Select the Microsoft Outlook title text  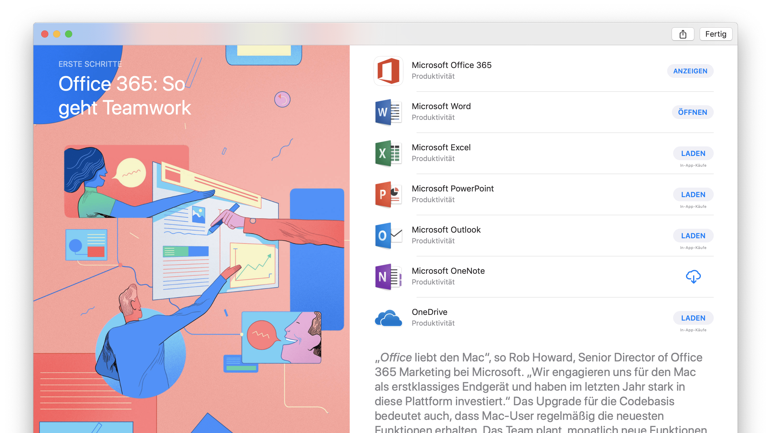[446, 230]
